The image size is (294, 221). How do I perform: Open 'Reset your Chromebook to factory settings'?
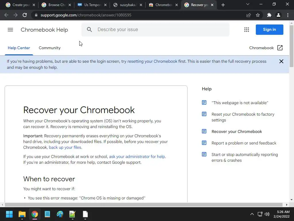pyautogui.click(x=243, y=117)
